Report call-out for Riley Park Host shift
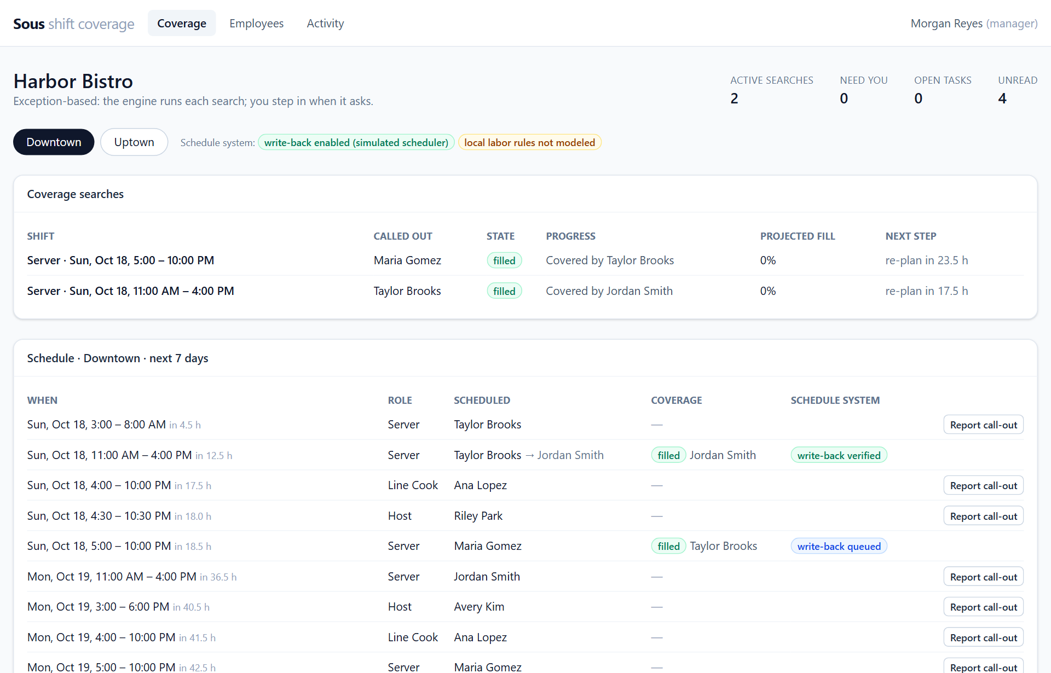1051x673 pixels. pos(983,516)
